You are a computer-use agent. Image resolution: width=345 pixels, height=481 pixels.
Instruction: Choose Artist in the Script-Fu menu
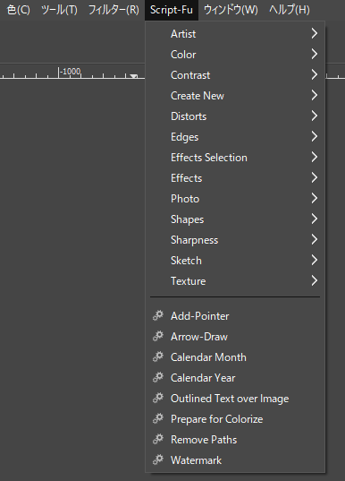pos(235,34)
